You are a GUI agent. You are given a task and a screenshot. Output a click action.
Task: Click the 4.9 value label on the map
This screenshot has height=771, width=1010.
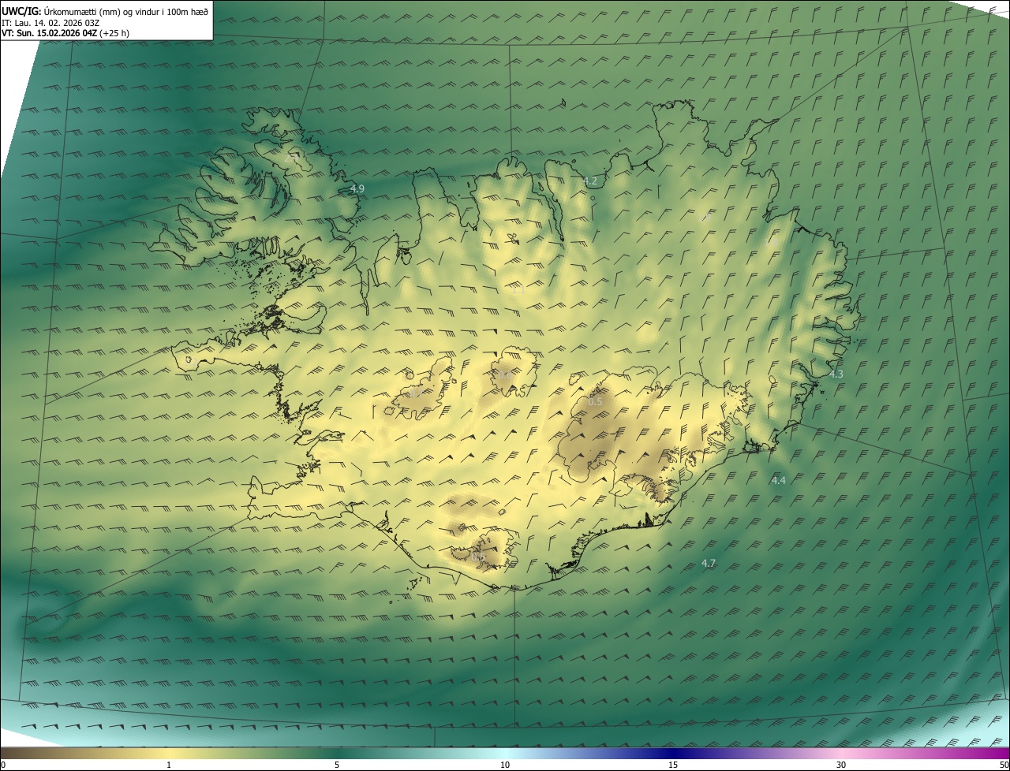[357, 189]
